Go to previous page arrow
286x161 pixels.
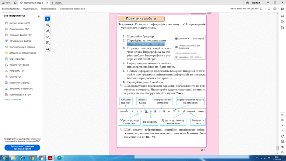[x=282, y=126]
